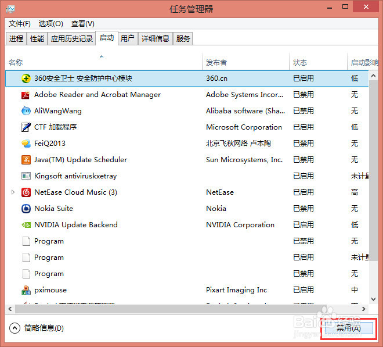383x347 pixels.
Task: Maximize the Task Manager window
Action: click(345, 7)
